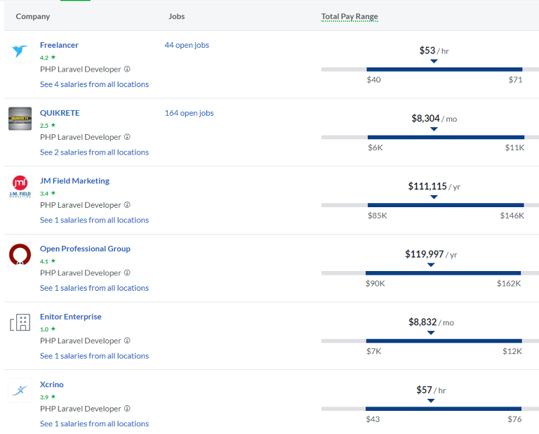Click the $111,115 / yr pay value
This screenshot has width=539, height=434.
click(x=434, y=186)
